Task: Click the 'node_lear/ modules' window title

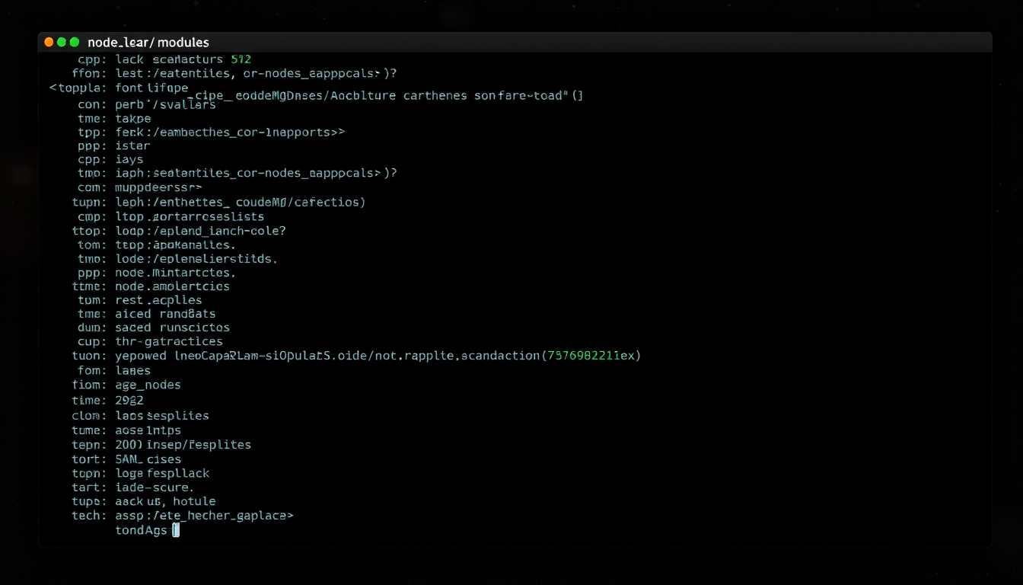Action: (148, 43)
